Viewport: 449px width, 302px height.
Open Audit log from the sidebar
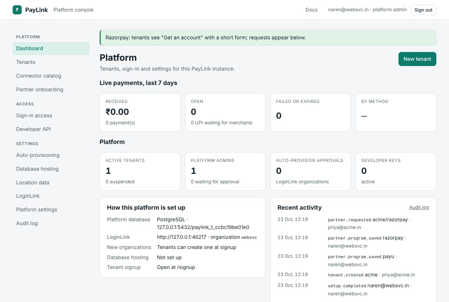51,223
